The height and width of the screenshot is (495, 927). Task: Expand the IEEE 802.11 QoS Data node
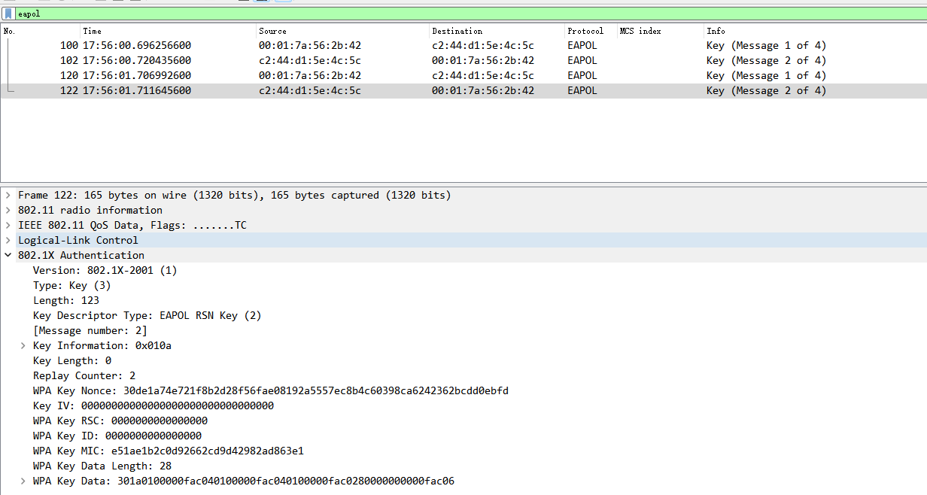click(8, 225)
